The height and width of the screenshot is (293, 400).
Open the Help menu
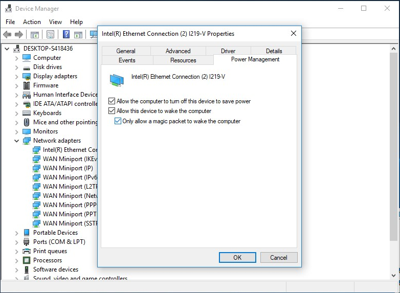tap(76, 22)
